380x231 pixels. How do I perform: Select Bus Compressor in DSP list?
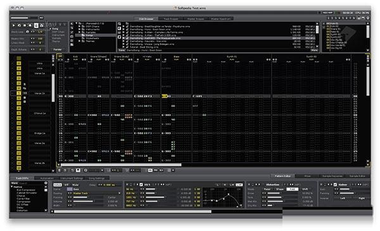click(x=26, y=190)
